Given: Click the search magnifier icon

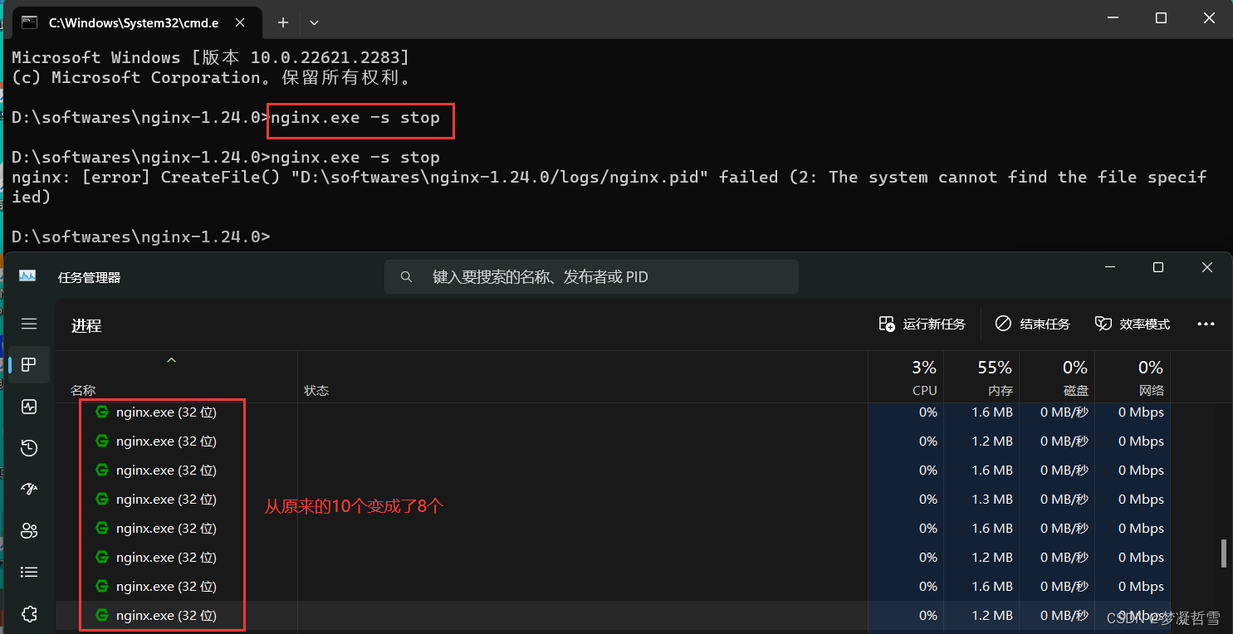Looking at the screenshot, I should pos(406,276).
